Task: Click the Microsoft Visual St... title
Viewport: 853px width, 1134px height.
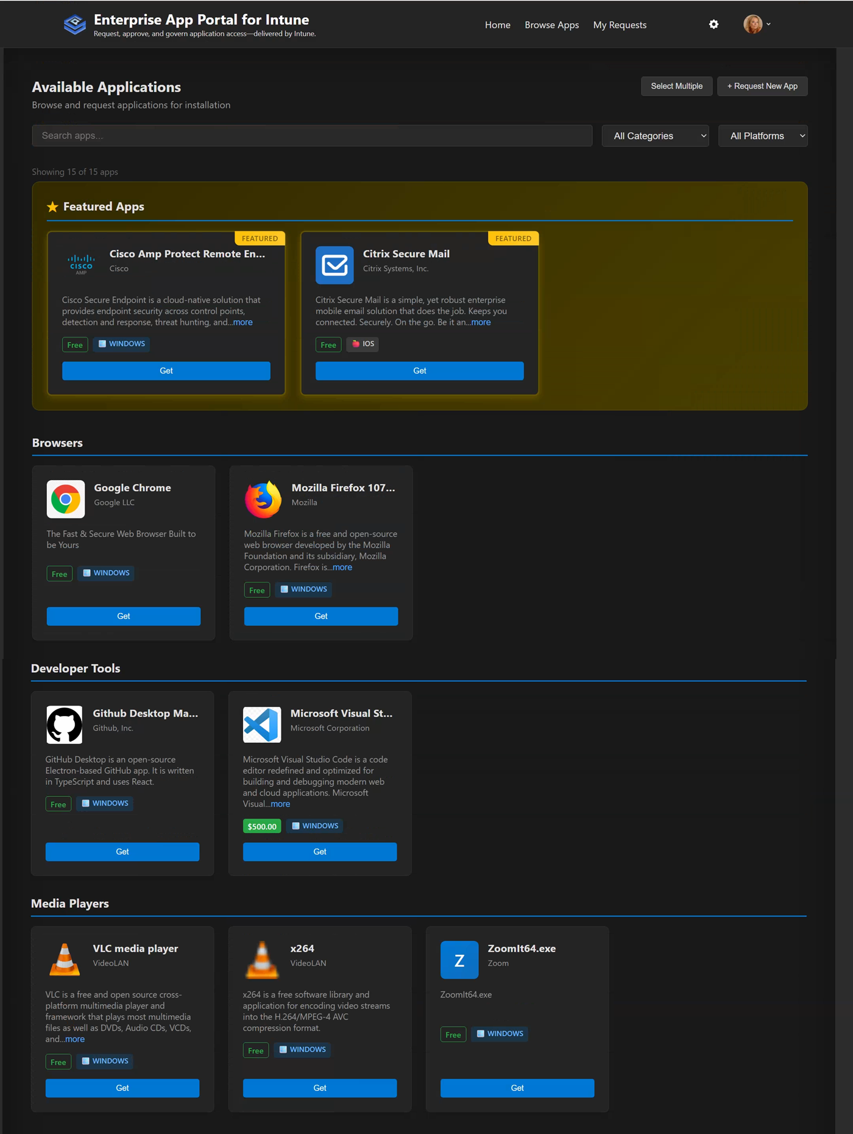Action: point(342,713)
